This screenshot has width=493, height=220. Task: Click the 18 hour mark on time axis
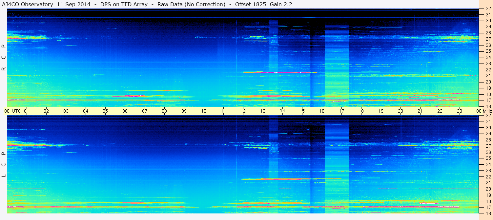(x=361, y=111)
